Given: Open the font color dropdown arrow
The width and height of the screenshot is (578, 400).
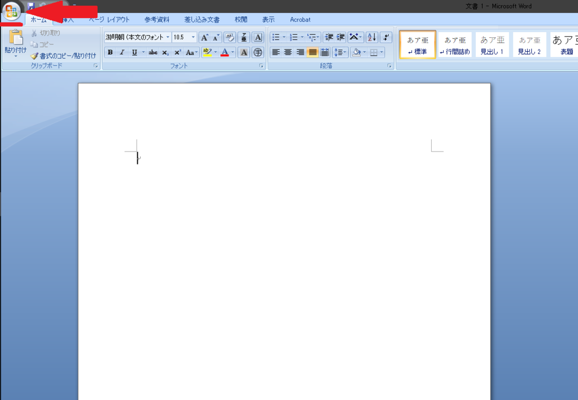Looking at the screenshot, I should coord(233,52).
